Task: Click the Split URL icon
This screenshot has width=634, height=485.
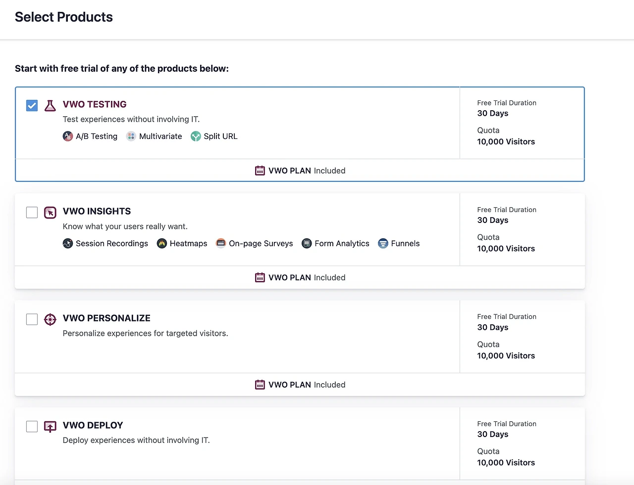Action: coord(196,136)
